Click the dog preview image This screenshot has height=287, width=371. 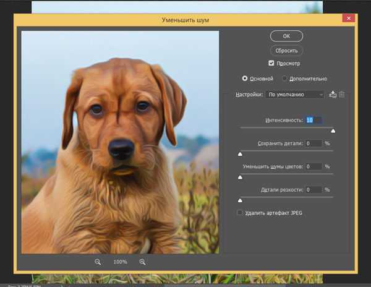tap(120, 142)
